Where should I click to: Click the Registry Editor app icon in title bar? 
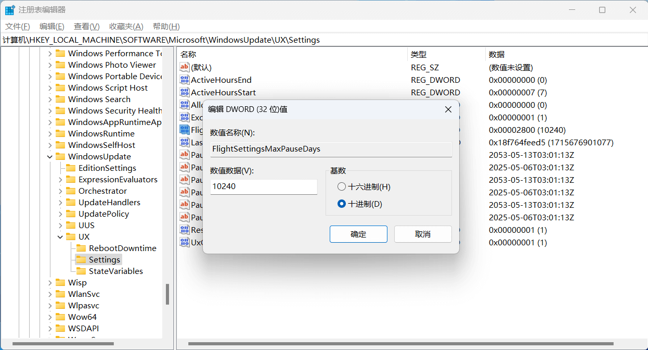pyautogui.click(x=10, y=10)
